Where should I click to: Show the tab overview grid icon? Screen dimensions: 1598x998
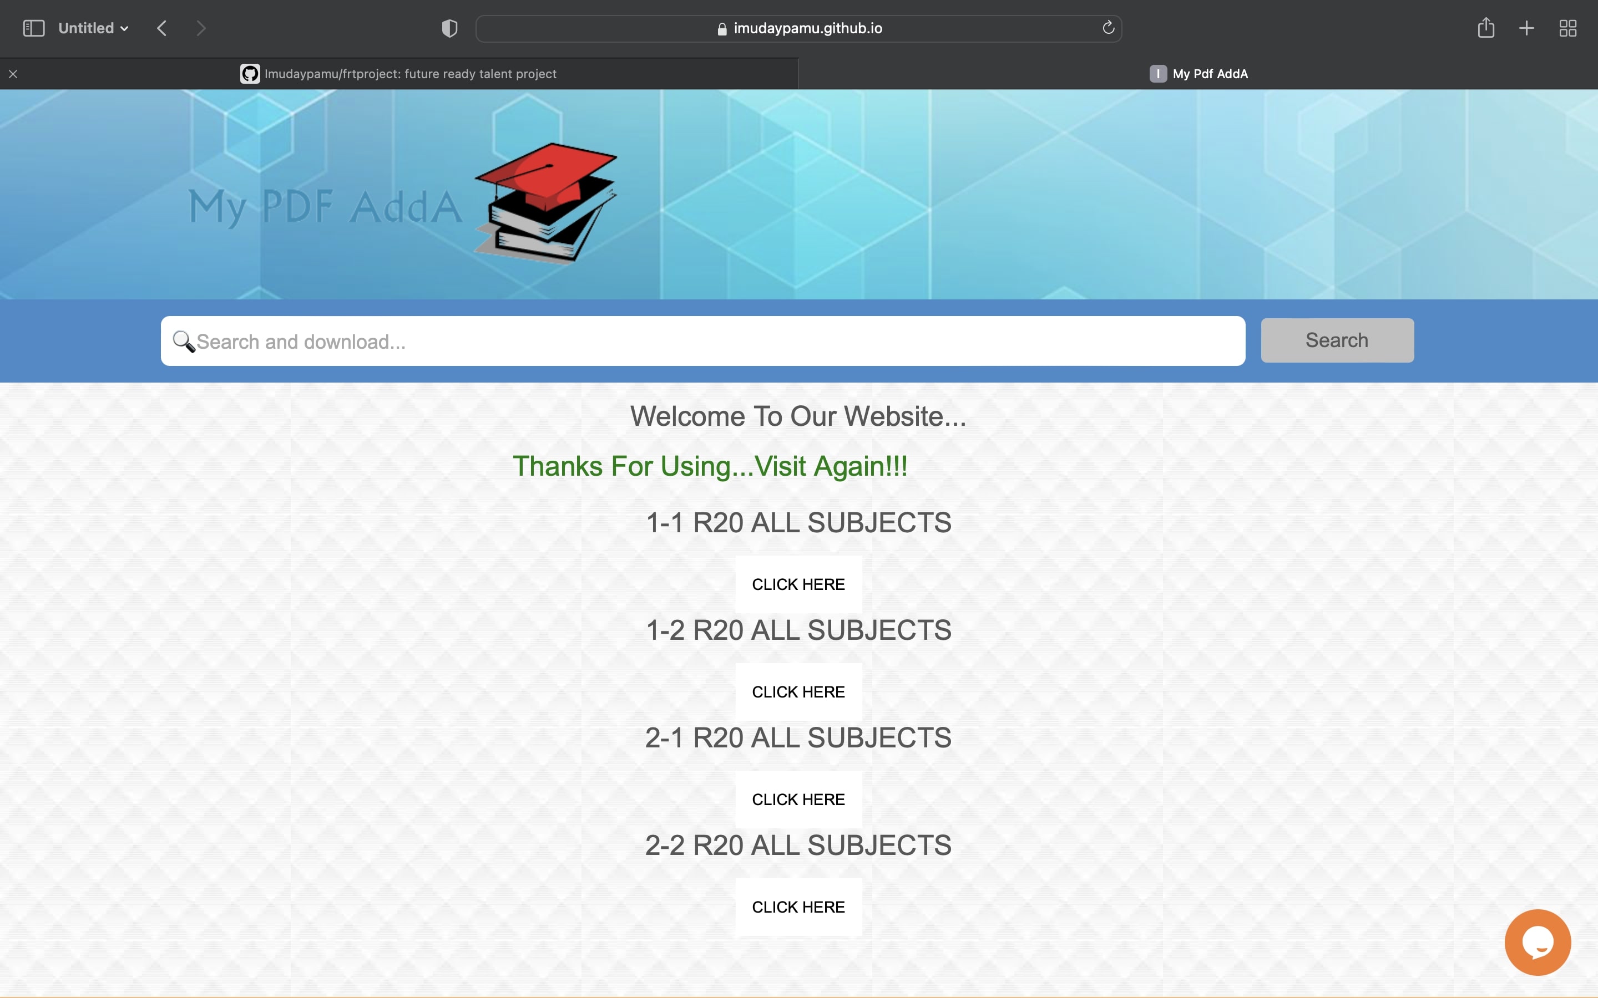click(x=1567, y=28)
